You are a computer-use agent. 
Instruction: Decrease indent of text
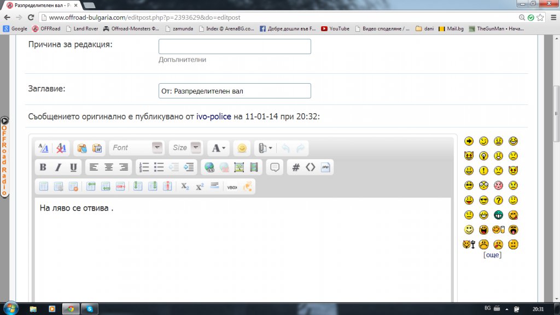click(x=174, y=167)
